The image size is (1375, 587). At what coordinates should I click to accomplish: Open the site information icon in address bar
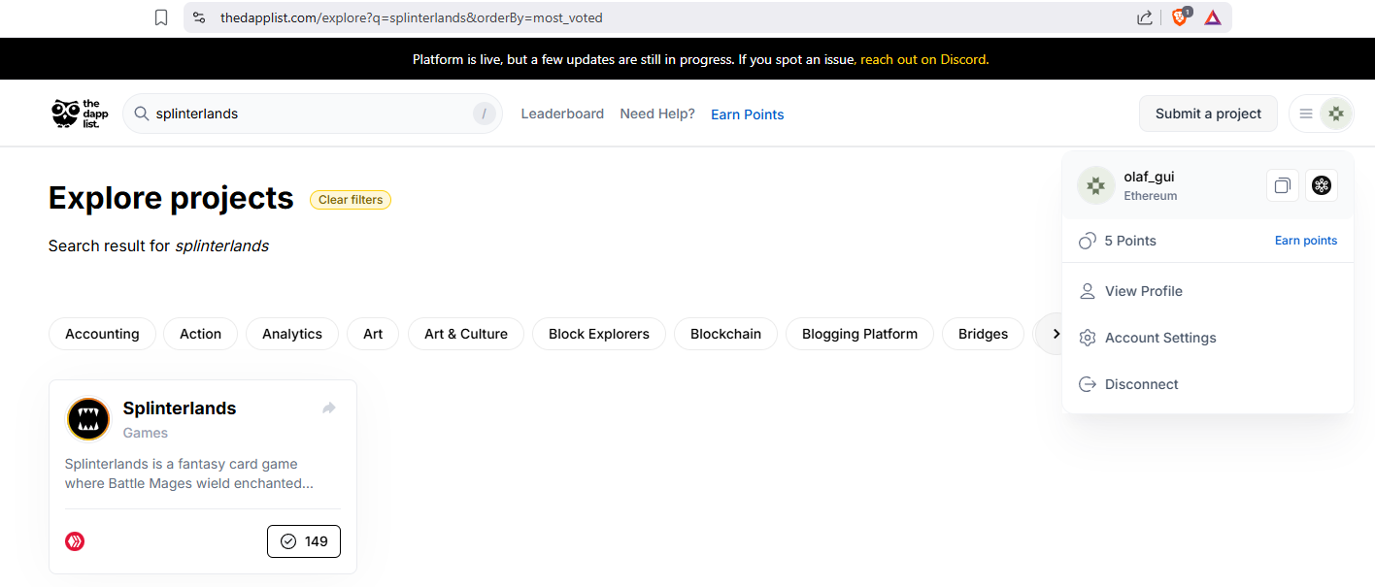[199, 17]
